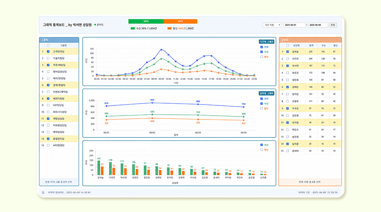Viewport: 381px width, 212px height.
Task: Check group row 15 ARS연결팀
Action: tap(48, 146)
